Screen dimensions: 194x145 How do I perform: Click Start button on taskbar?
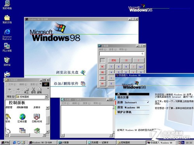click(5, 143)
